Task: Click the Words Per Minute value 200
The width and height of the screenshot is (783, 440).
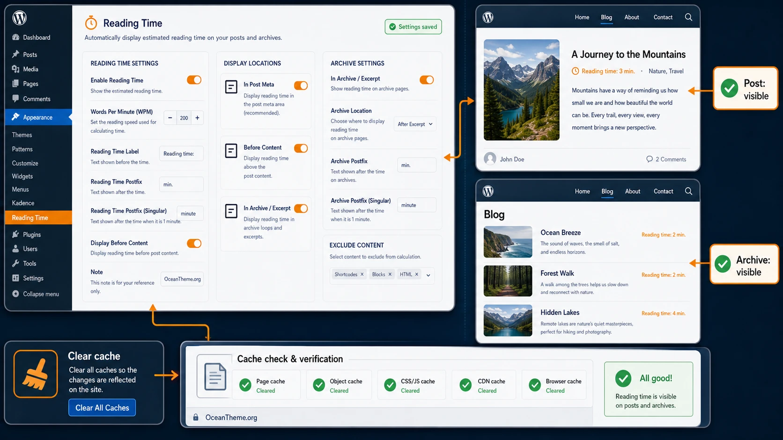Action: [x=184, y=118]
